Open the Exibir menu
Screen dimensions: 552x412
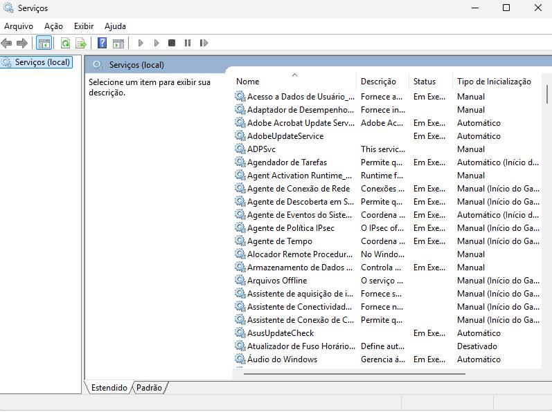(84, 26)
